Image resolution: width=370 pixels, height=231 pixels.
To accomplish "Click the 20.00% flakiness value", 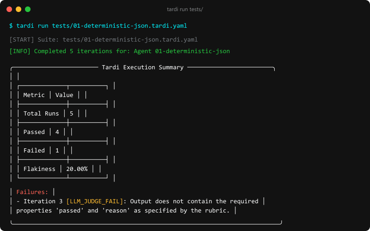I will coord(77,169).
